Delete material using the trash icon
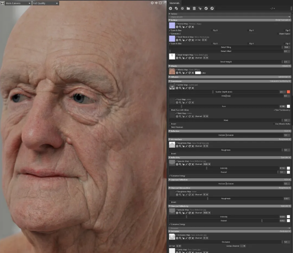 [x=194, y=8]
